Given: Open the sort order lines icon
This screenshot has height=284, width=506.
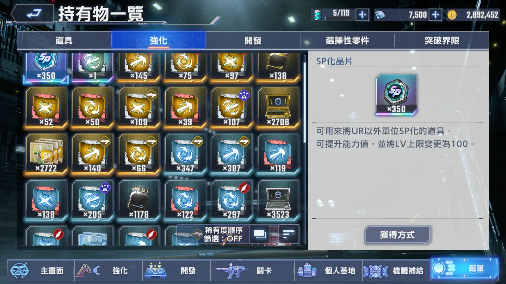Looking at the screenshot, I should click(x=289, y=234).
